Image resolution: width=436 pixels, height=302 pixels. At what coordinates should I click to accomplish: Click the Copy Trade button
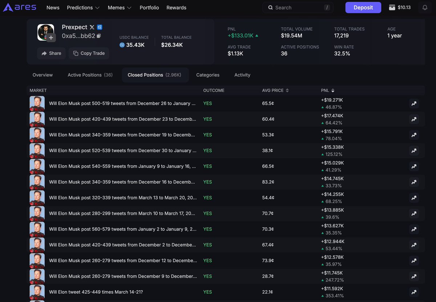pyautogui.click(x=89, y=53)
